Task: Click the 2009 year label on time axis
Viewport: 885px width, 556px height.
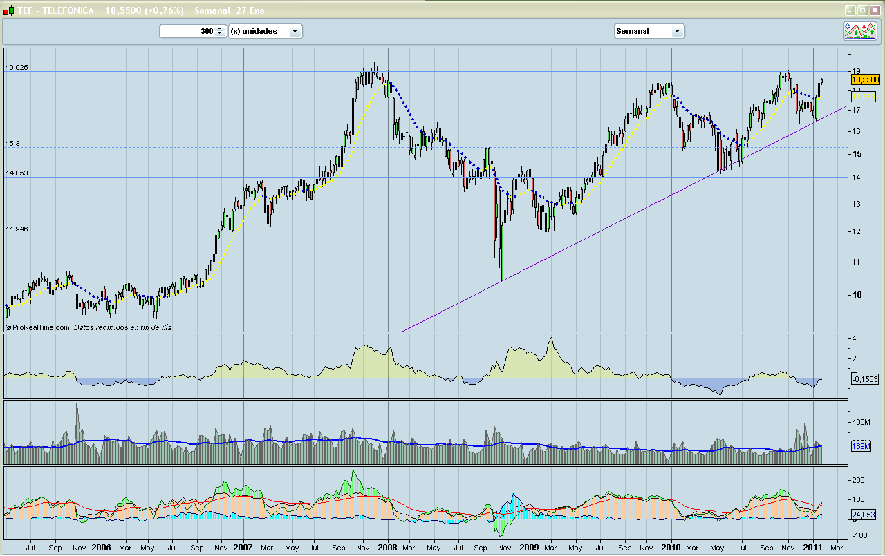Action: [x=529, y=547]
